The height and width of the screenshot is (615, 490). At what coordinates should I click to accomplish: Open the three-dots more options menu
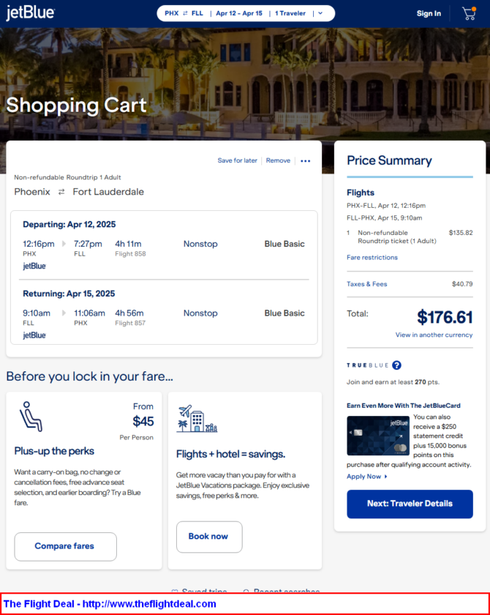(x=306, y=161)
